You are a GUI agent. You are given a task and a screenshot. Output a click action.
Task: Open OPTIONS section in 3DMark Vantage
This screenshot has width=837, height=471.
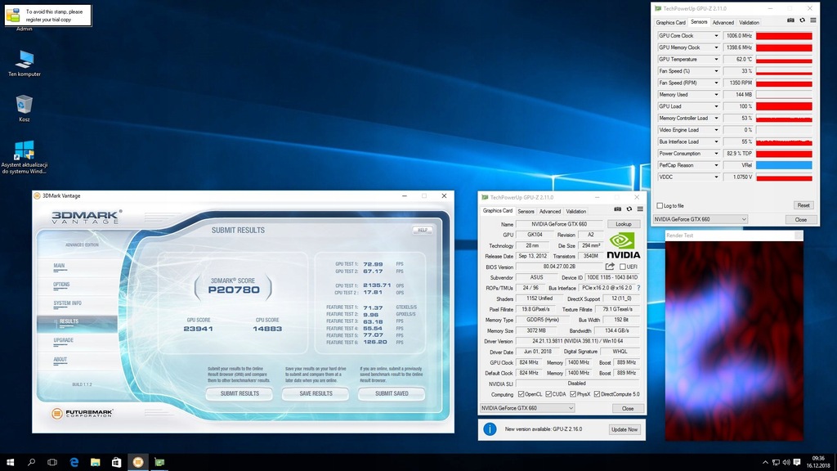point(61,285)
